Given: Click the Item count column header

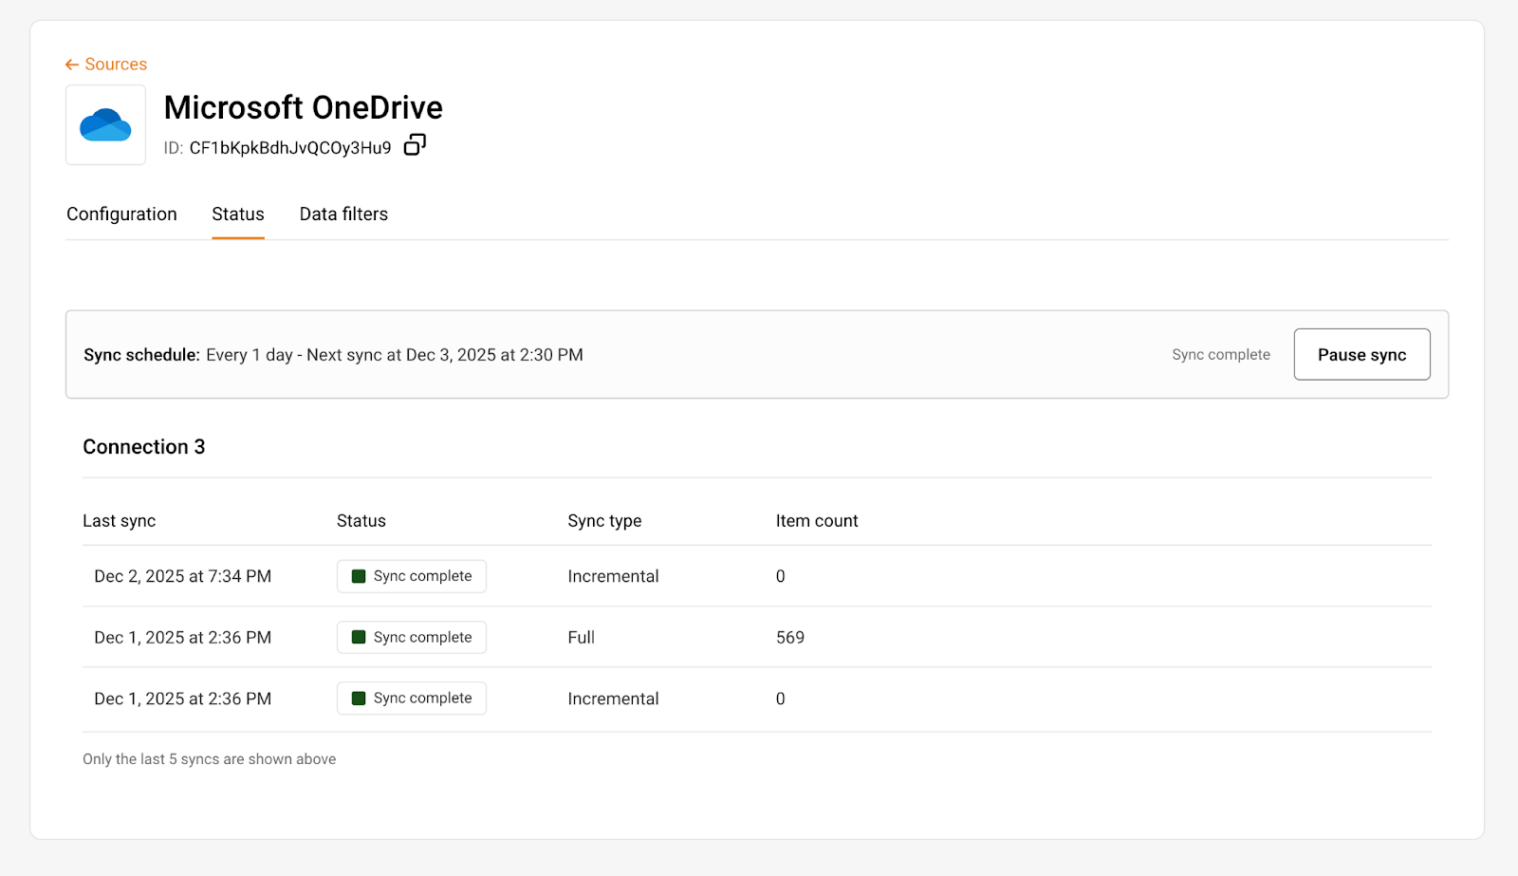Looking at the screenshot, I should [x=816, y=521].
